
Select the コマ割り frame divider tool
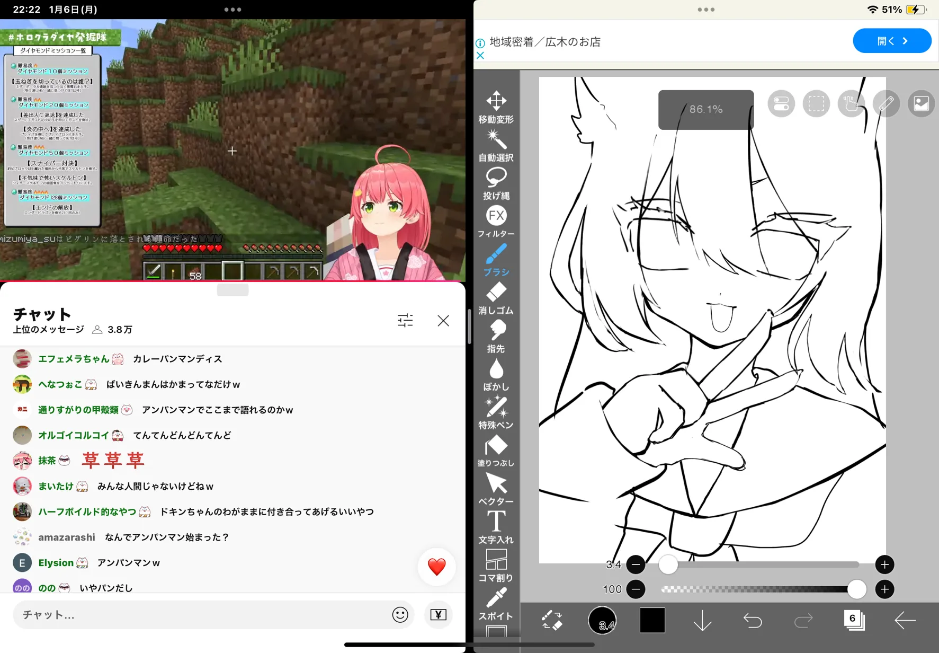click(496, 565)
